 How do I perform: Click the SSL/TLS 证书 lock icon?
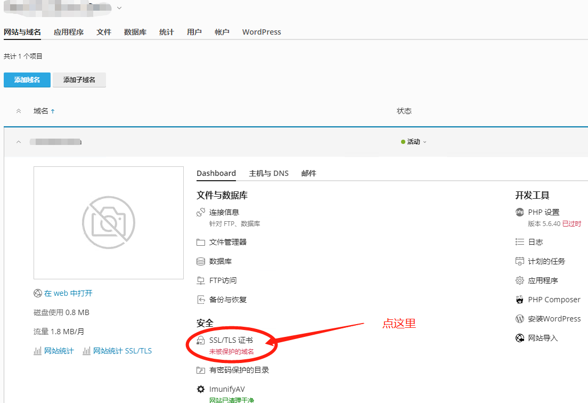coord(201,340)
